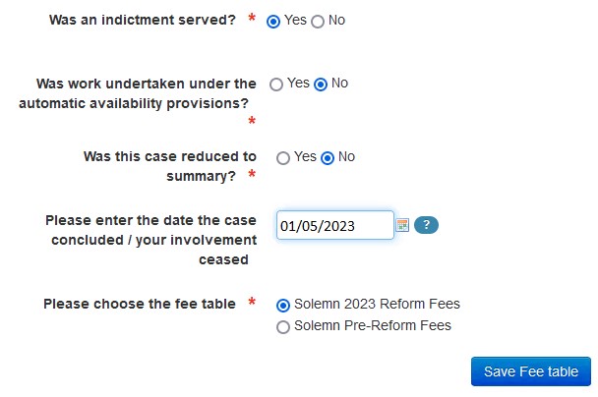The width and height of the screenshot is (598, 397).
Task: Click the 'date the case concluded' field label
Action: click(151, 240)
